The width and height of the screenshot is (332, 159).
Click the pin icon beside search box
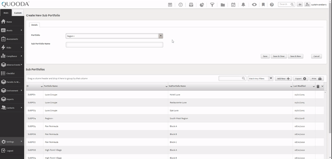tap(300, 5)
